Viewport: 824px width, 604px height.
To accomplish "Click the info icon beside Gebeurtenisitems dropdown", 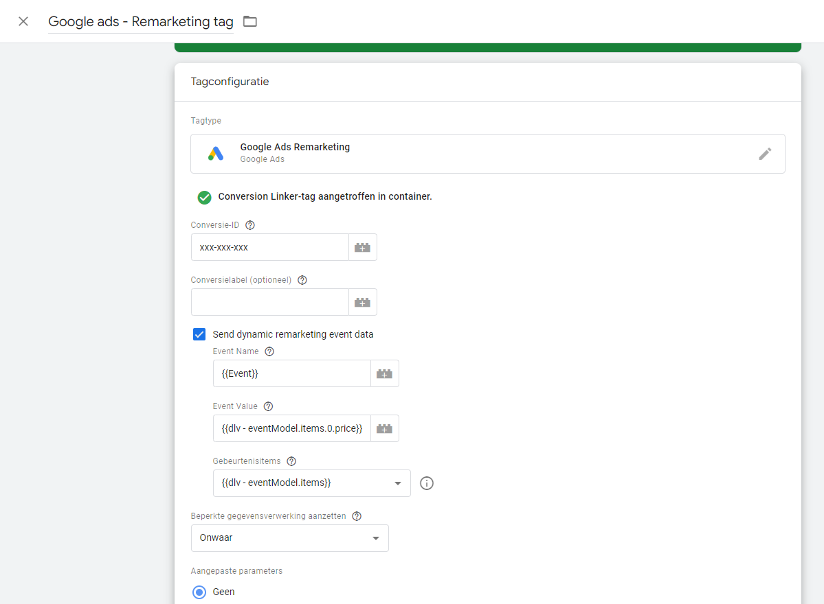I will tap(427, 483).
